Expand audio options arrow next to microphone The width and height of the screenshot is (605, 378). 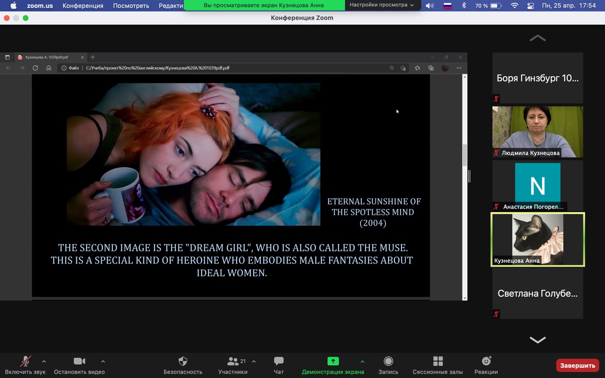[44, 361]
